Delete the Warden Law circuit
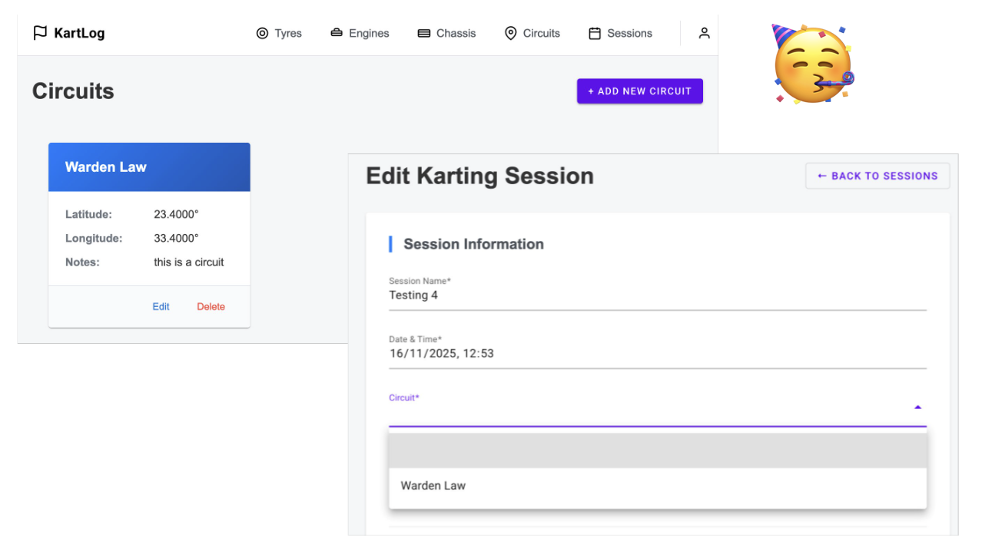 (211, 307)
